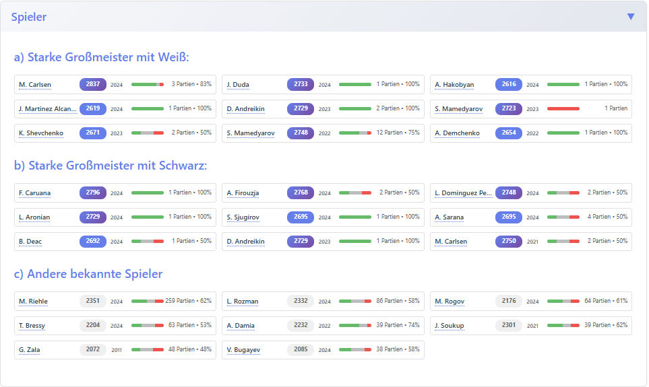This screenshot has width=649, height=387.
Task: Click the result bar for A. Sarana
Action: point(563,217)
